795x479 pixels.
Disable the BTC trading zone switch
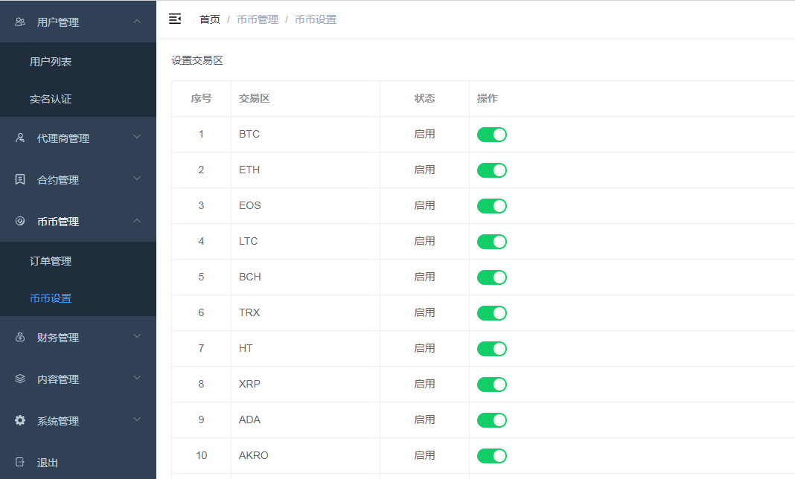coord(492,135)
